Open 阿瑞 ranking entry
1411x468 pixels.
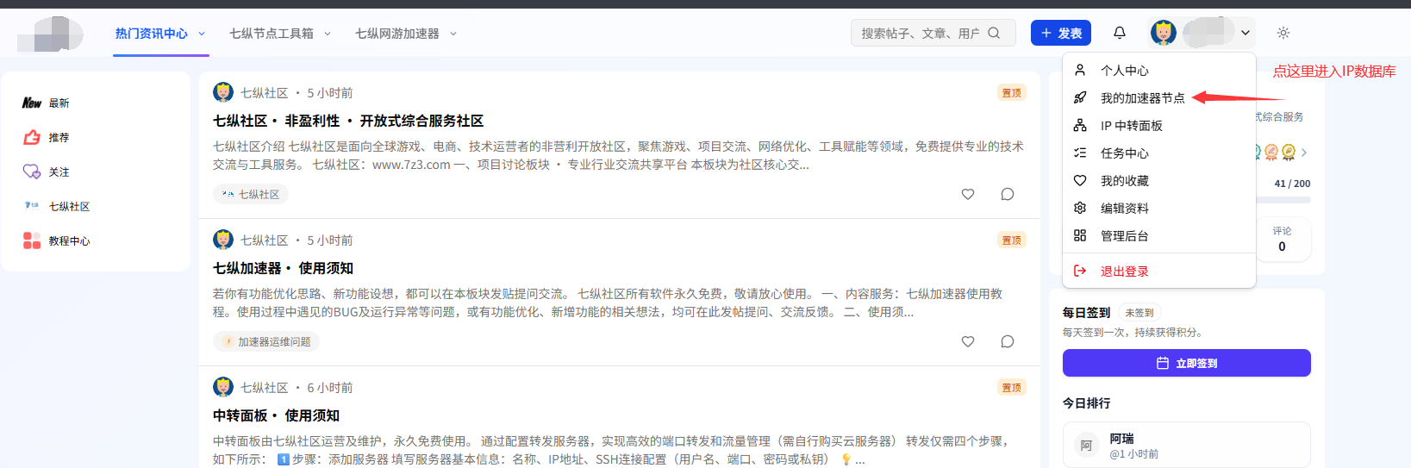(x=1187, y=445)
